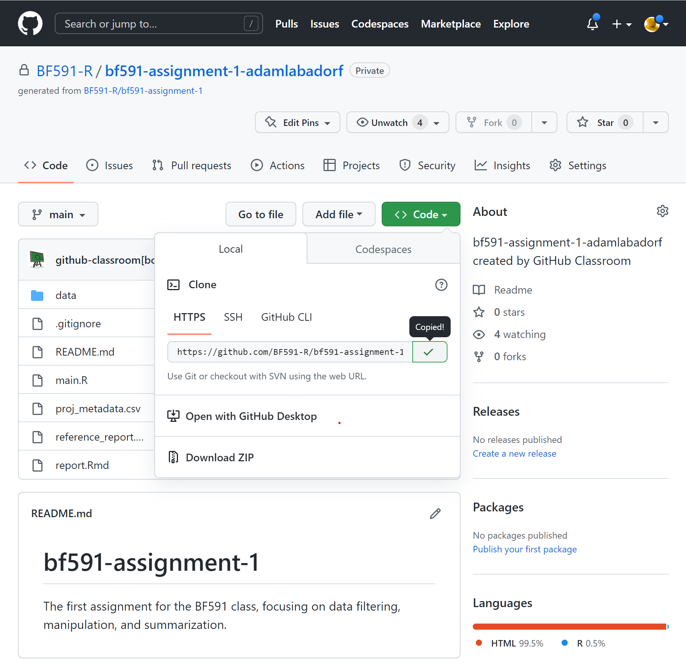Click the copied URL checkmark button
Viewport: 686px width, 663px height.
[429, 352]
